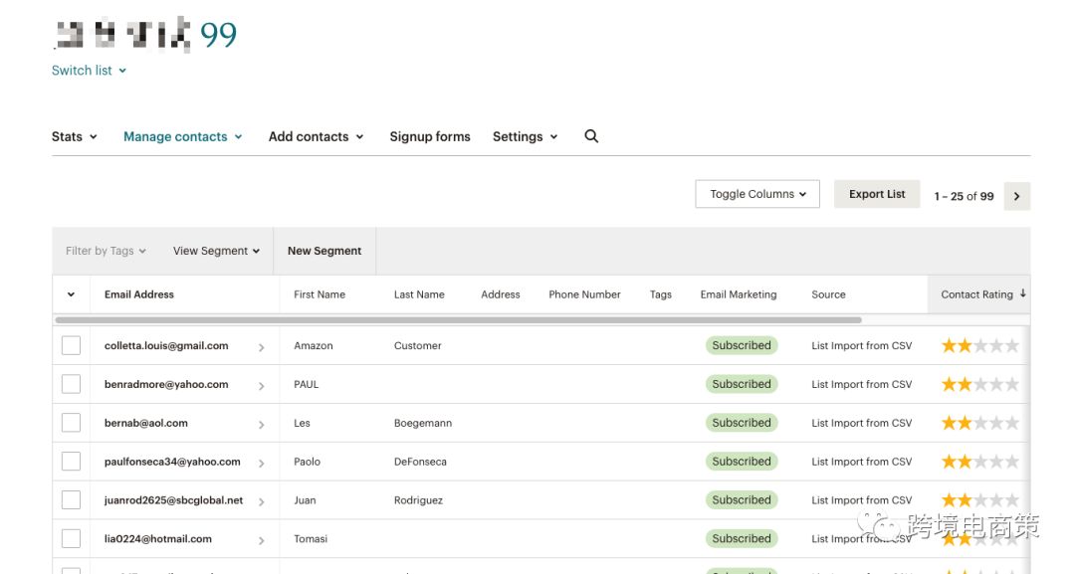
Task: Click the Export List button
Action: [877, 194]
